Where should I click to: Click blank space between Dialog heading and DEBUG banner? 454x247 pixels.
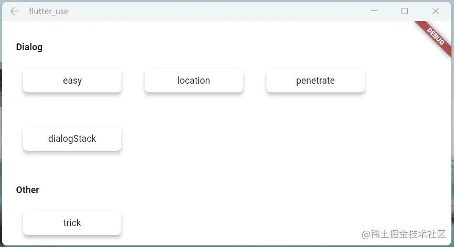pos(226,47)
